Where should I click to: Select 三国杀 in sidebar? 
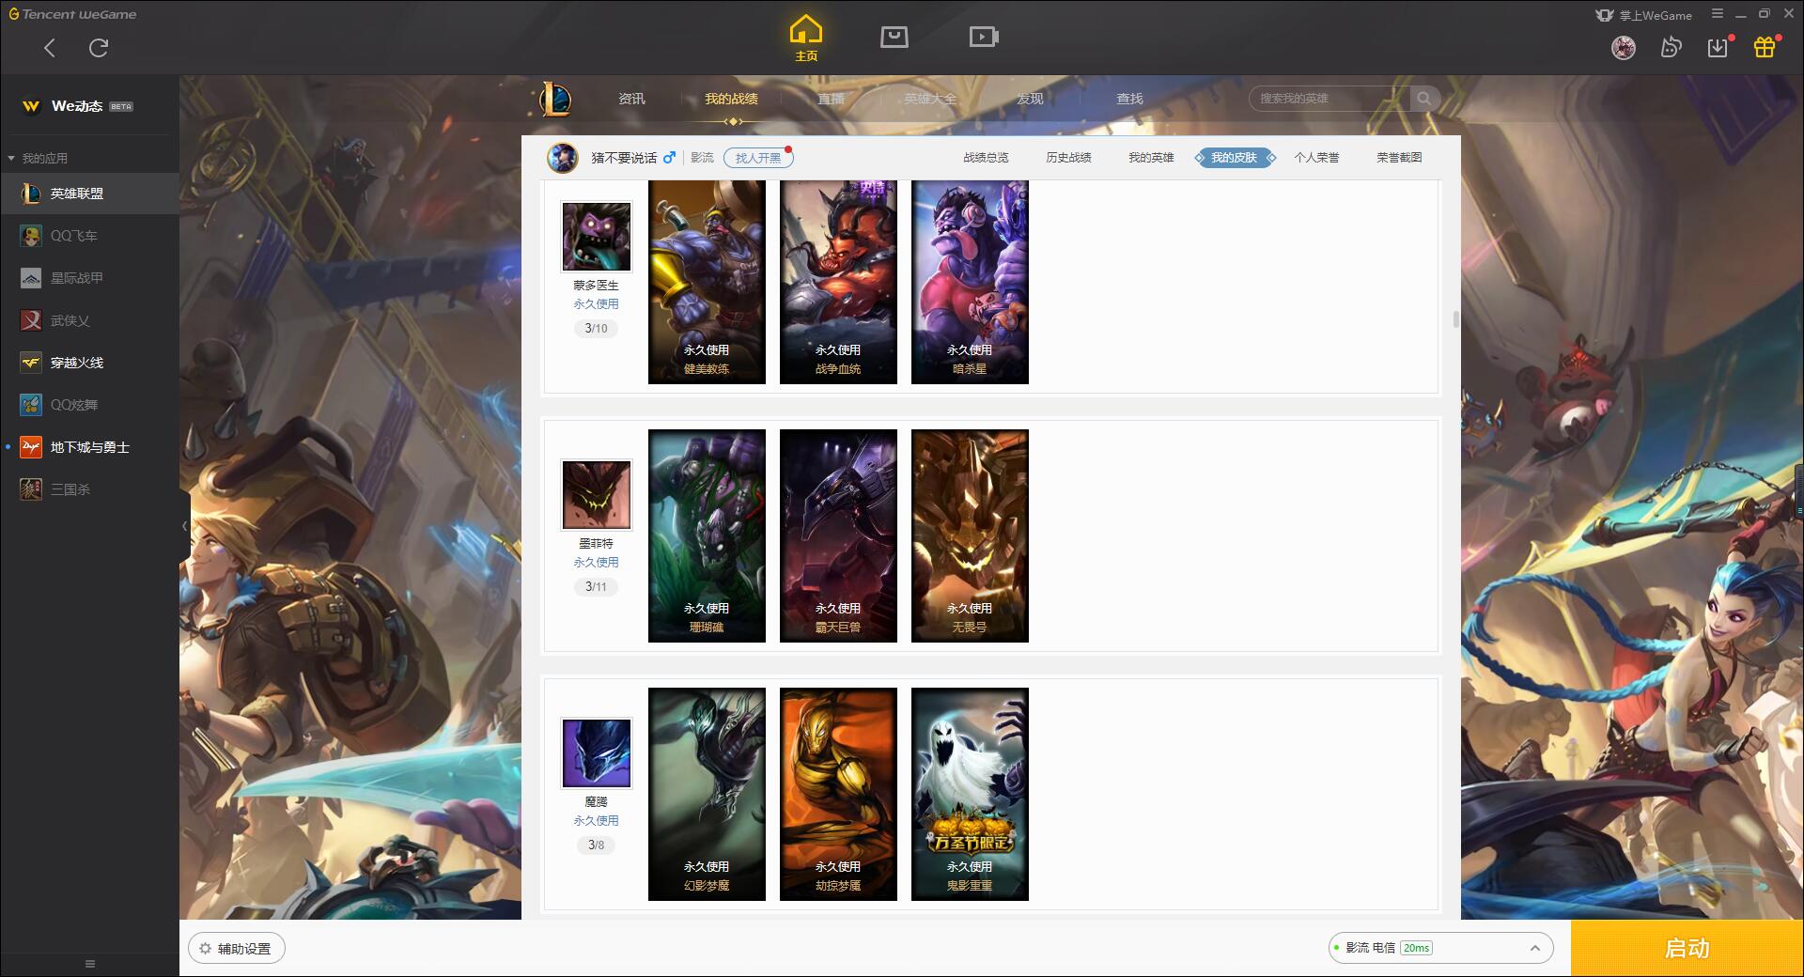[89, 489]
